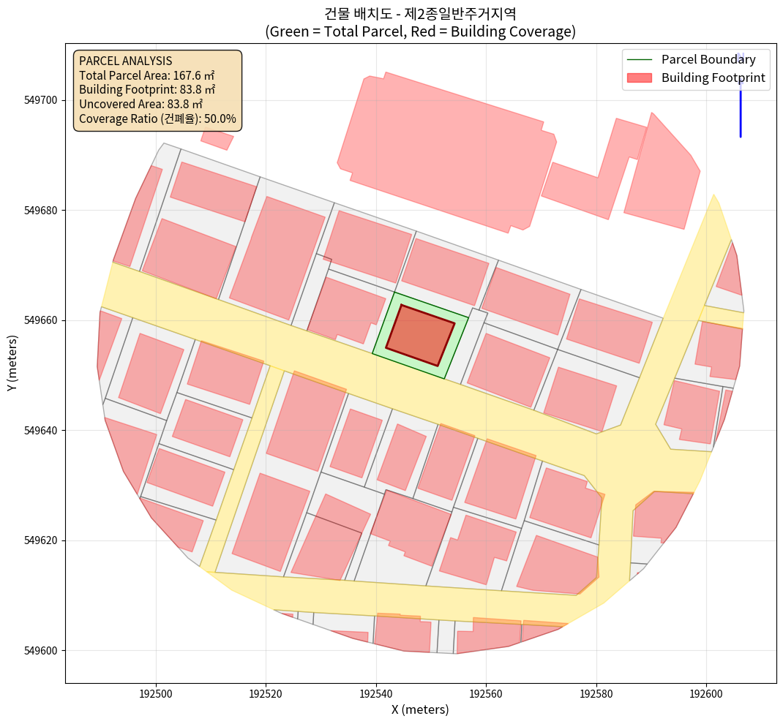Viewport: 783px width, 724px height.
Task: Click the 192600 tick label on x-axis
Action: click(x=706, y=693)
